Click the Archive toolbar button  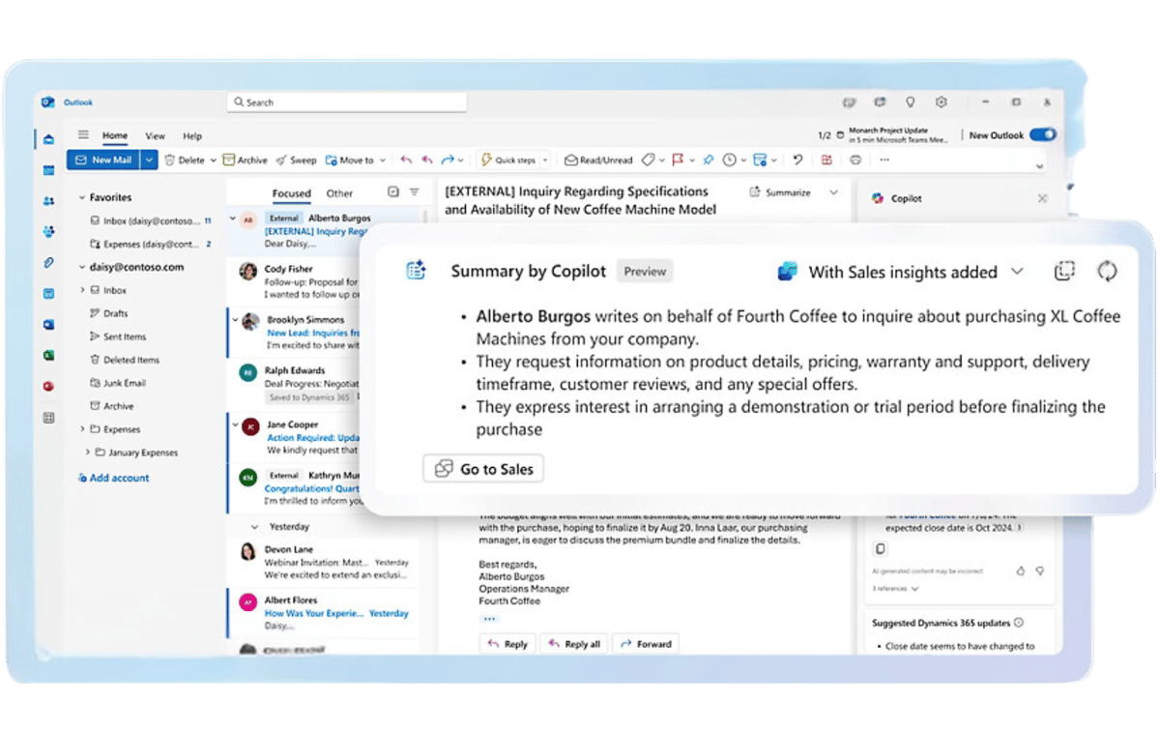(x=246, y=161)
